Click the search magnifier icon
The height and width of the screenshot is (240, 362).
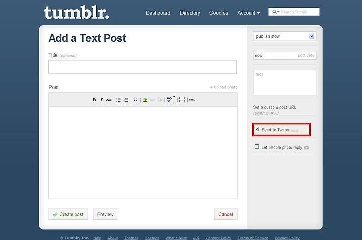(x=275, y=12)
